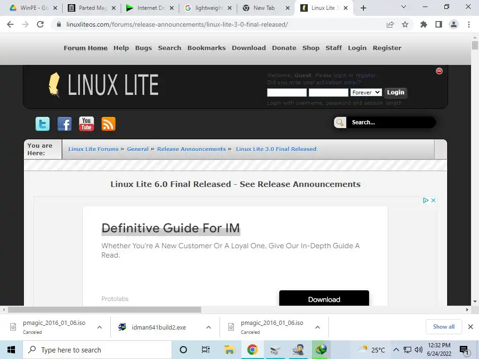The image size is (479, 359).
Task: Show hidden system tray icons
Action: click(x=396, y=350)
